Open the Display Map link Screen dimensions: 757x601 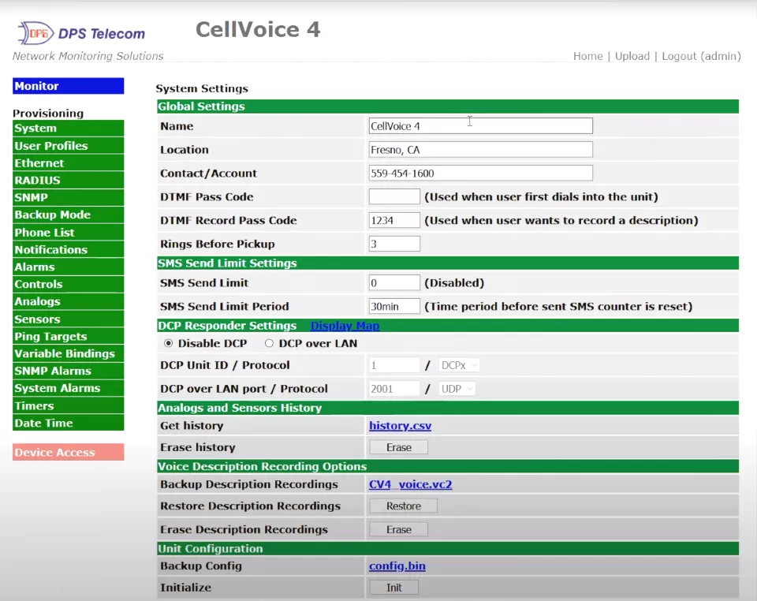coord(345,326)
